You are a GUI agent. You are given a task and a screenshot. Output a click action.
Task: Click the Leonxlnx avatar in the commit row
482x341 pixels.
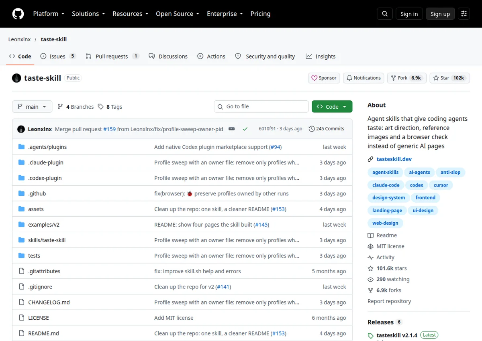pyautogui.click(x=21, y=129)
